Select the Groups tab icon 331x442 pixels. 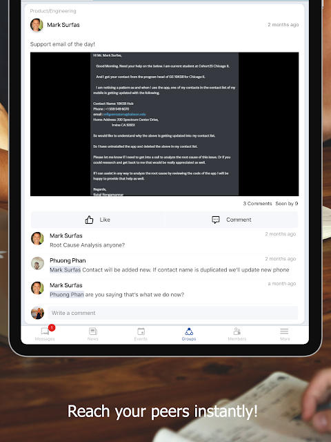pos(189,331)
